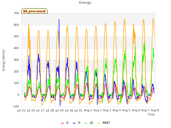
Task: Click the Aug 4 x-axis tick label
Action: [116, 110]
